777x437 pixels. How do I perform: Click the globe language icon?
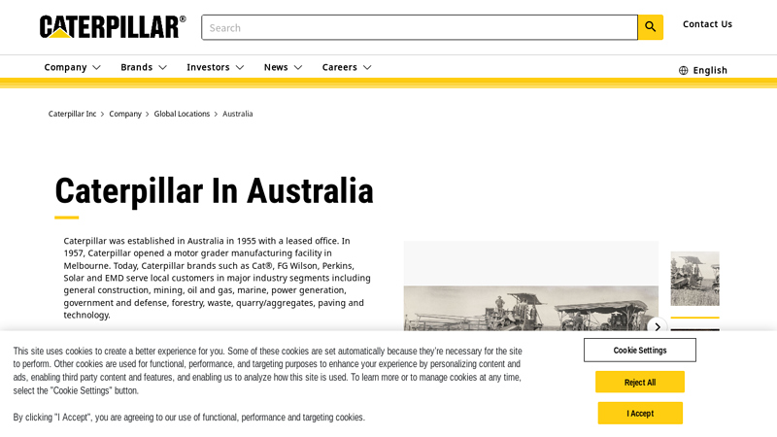(684, 70)
